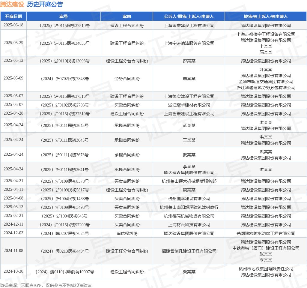This screenshot has height=288, width=307.
Task: Click the date 2024-10-30
Action: click(x=13, y=271)
